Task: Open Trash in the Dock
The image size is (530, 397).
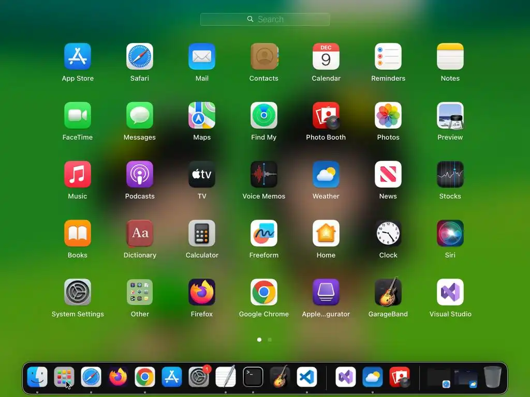Action: coord(493,377)
